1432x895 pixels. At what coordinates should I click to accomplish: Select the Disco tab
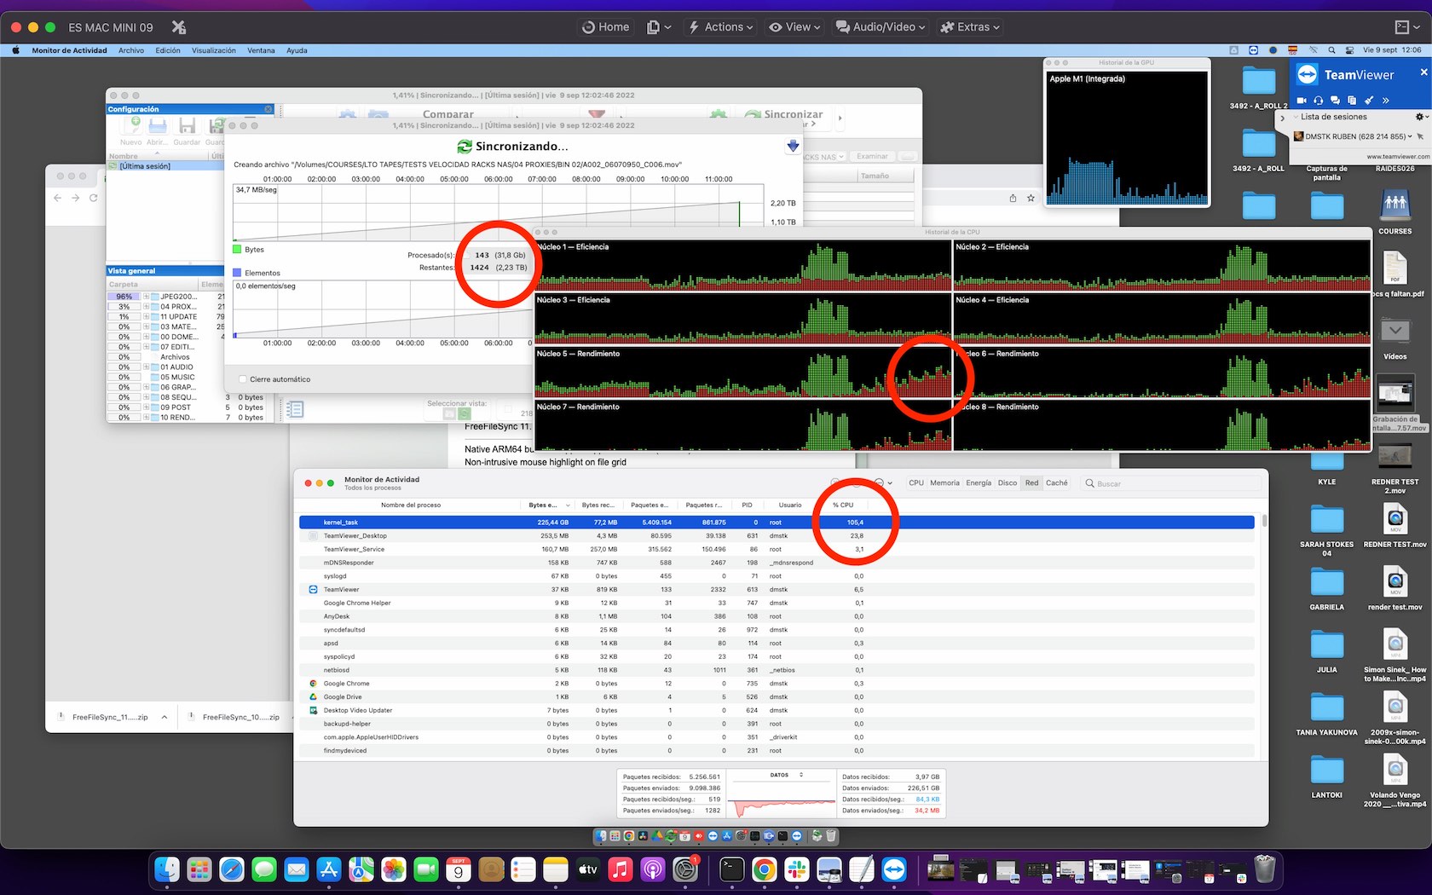pyautogui.click(x=1008, y=483)
